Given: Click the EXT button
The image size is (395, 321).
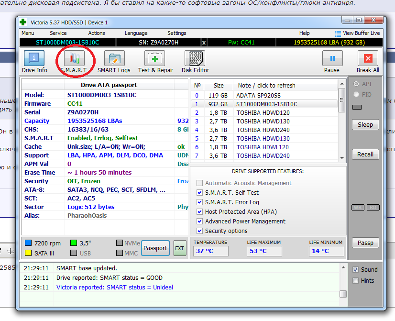Looking at the screenshot, I should point(179,248).
